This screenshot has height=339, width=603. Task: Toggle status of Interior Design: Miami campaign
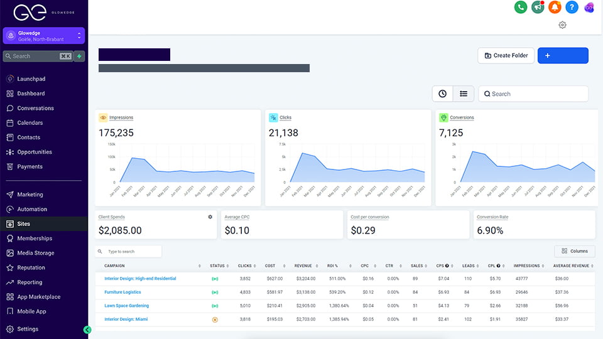[214, 320]
